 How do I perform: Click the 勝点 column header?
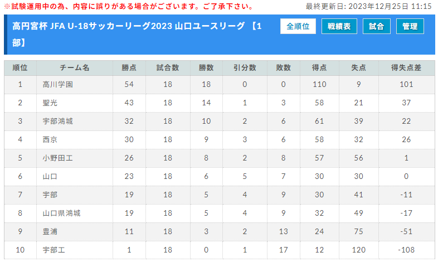(x=129, y=68)
